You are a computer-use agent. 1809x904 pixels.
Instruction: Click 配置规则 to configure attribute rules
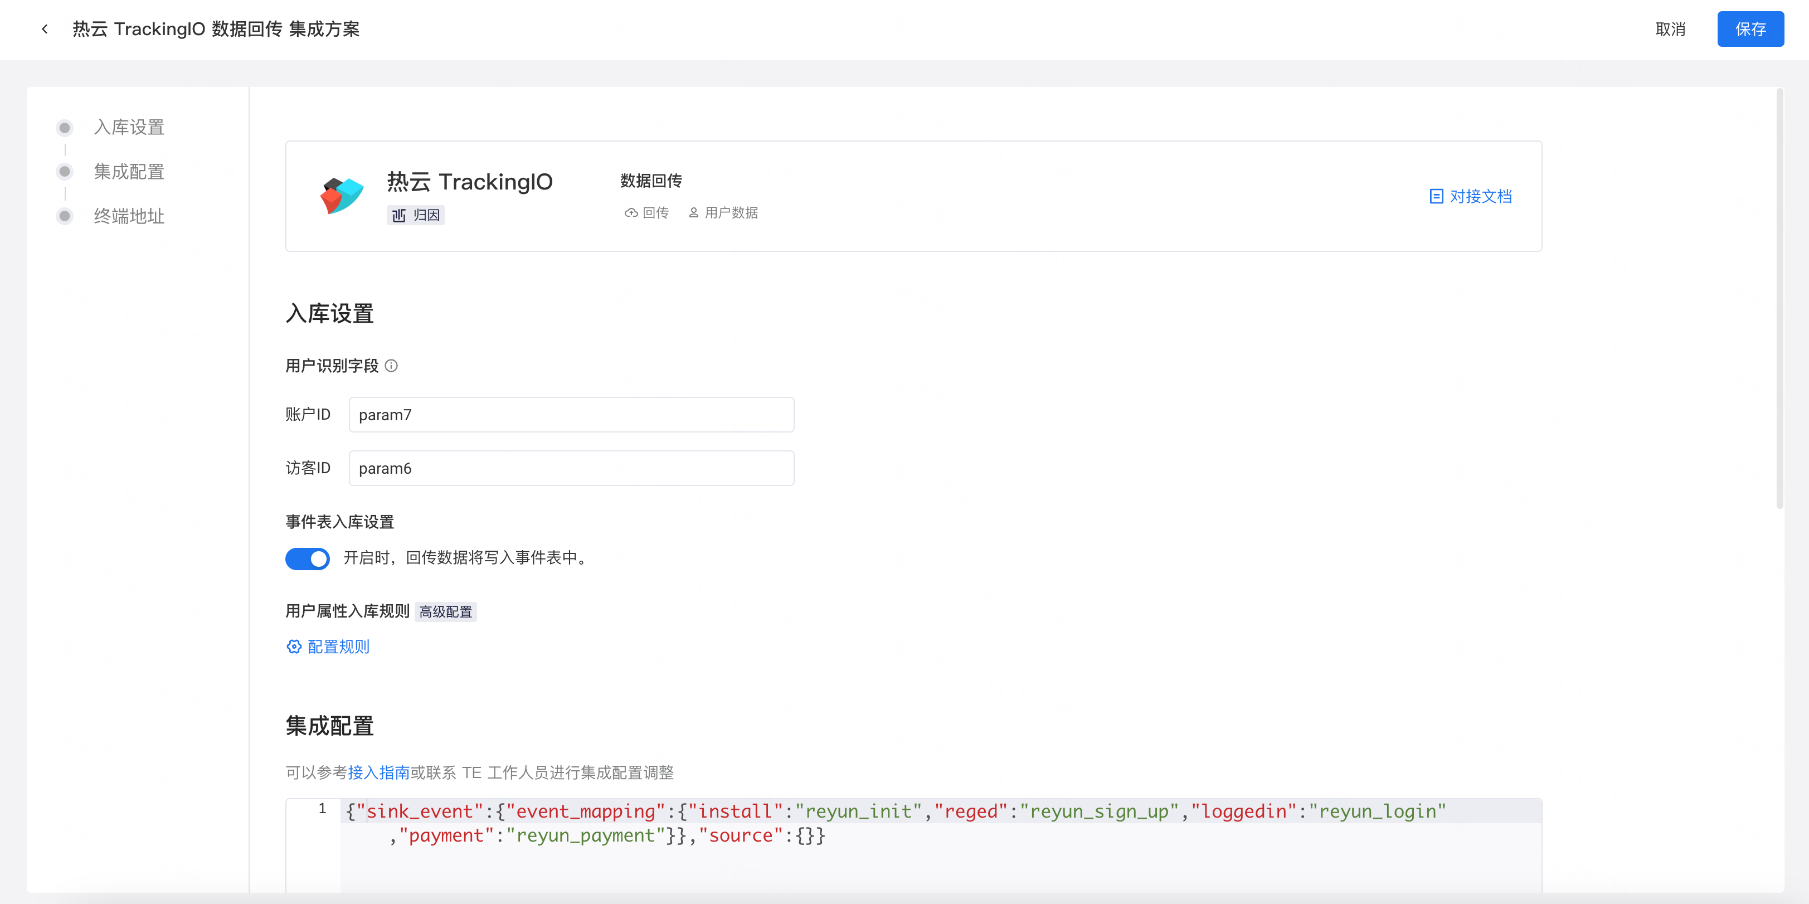point(337,646)
